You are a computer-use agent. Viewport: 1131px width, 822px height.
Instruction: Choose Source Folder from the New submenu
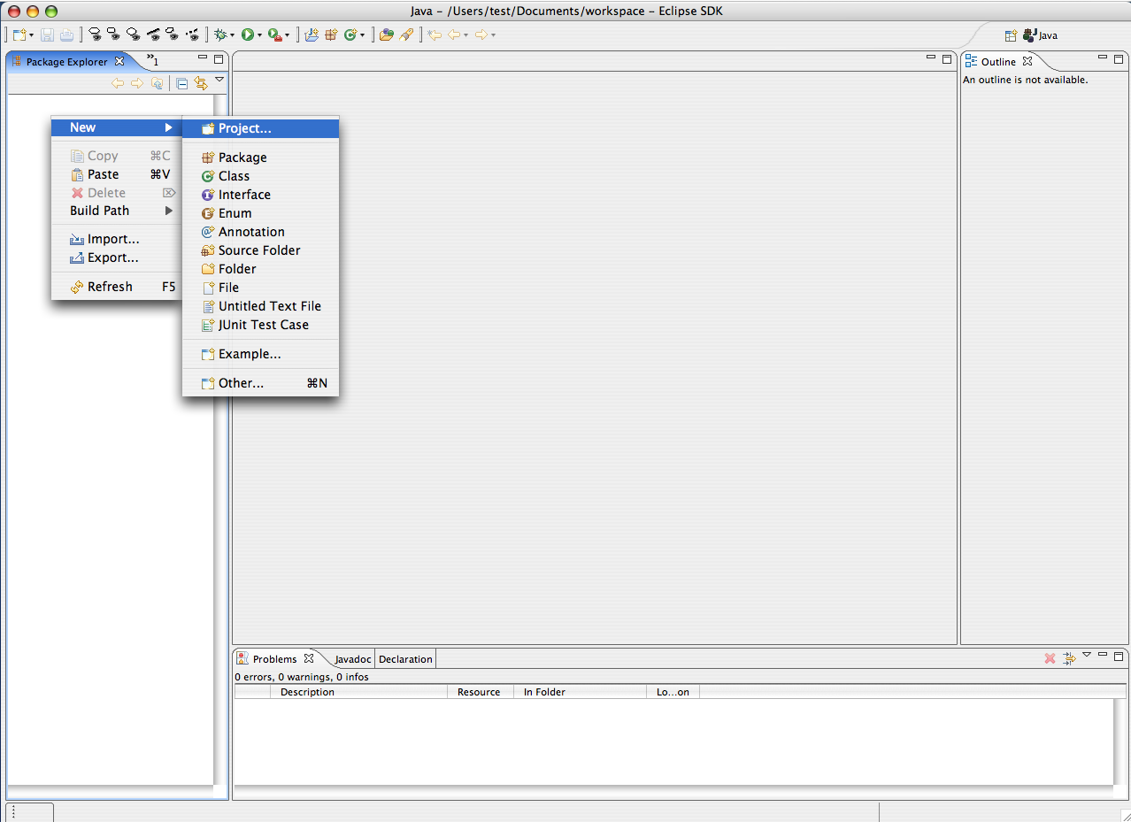(260, 250)
